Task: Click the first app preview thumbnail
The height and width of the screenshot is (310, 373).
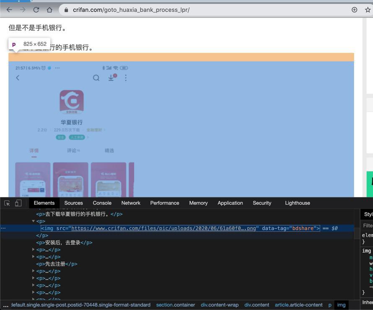Action: coord(33,180)
